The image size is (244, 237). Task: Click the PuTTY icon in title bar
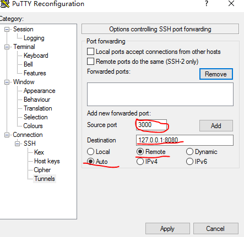pos(4,4)
